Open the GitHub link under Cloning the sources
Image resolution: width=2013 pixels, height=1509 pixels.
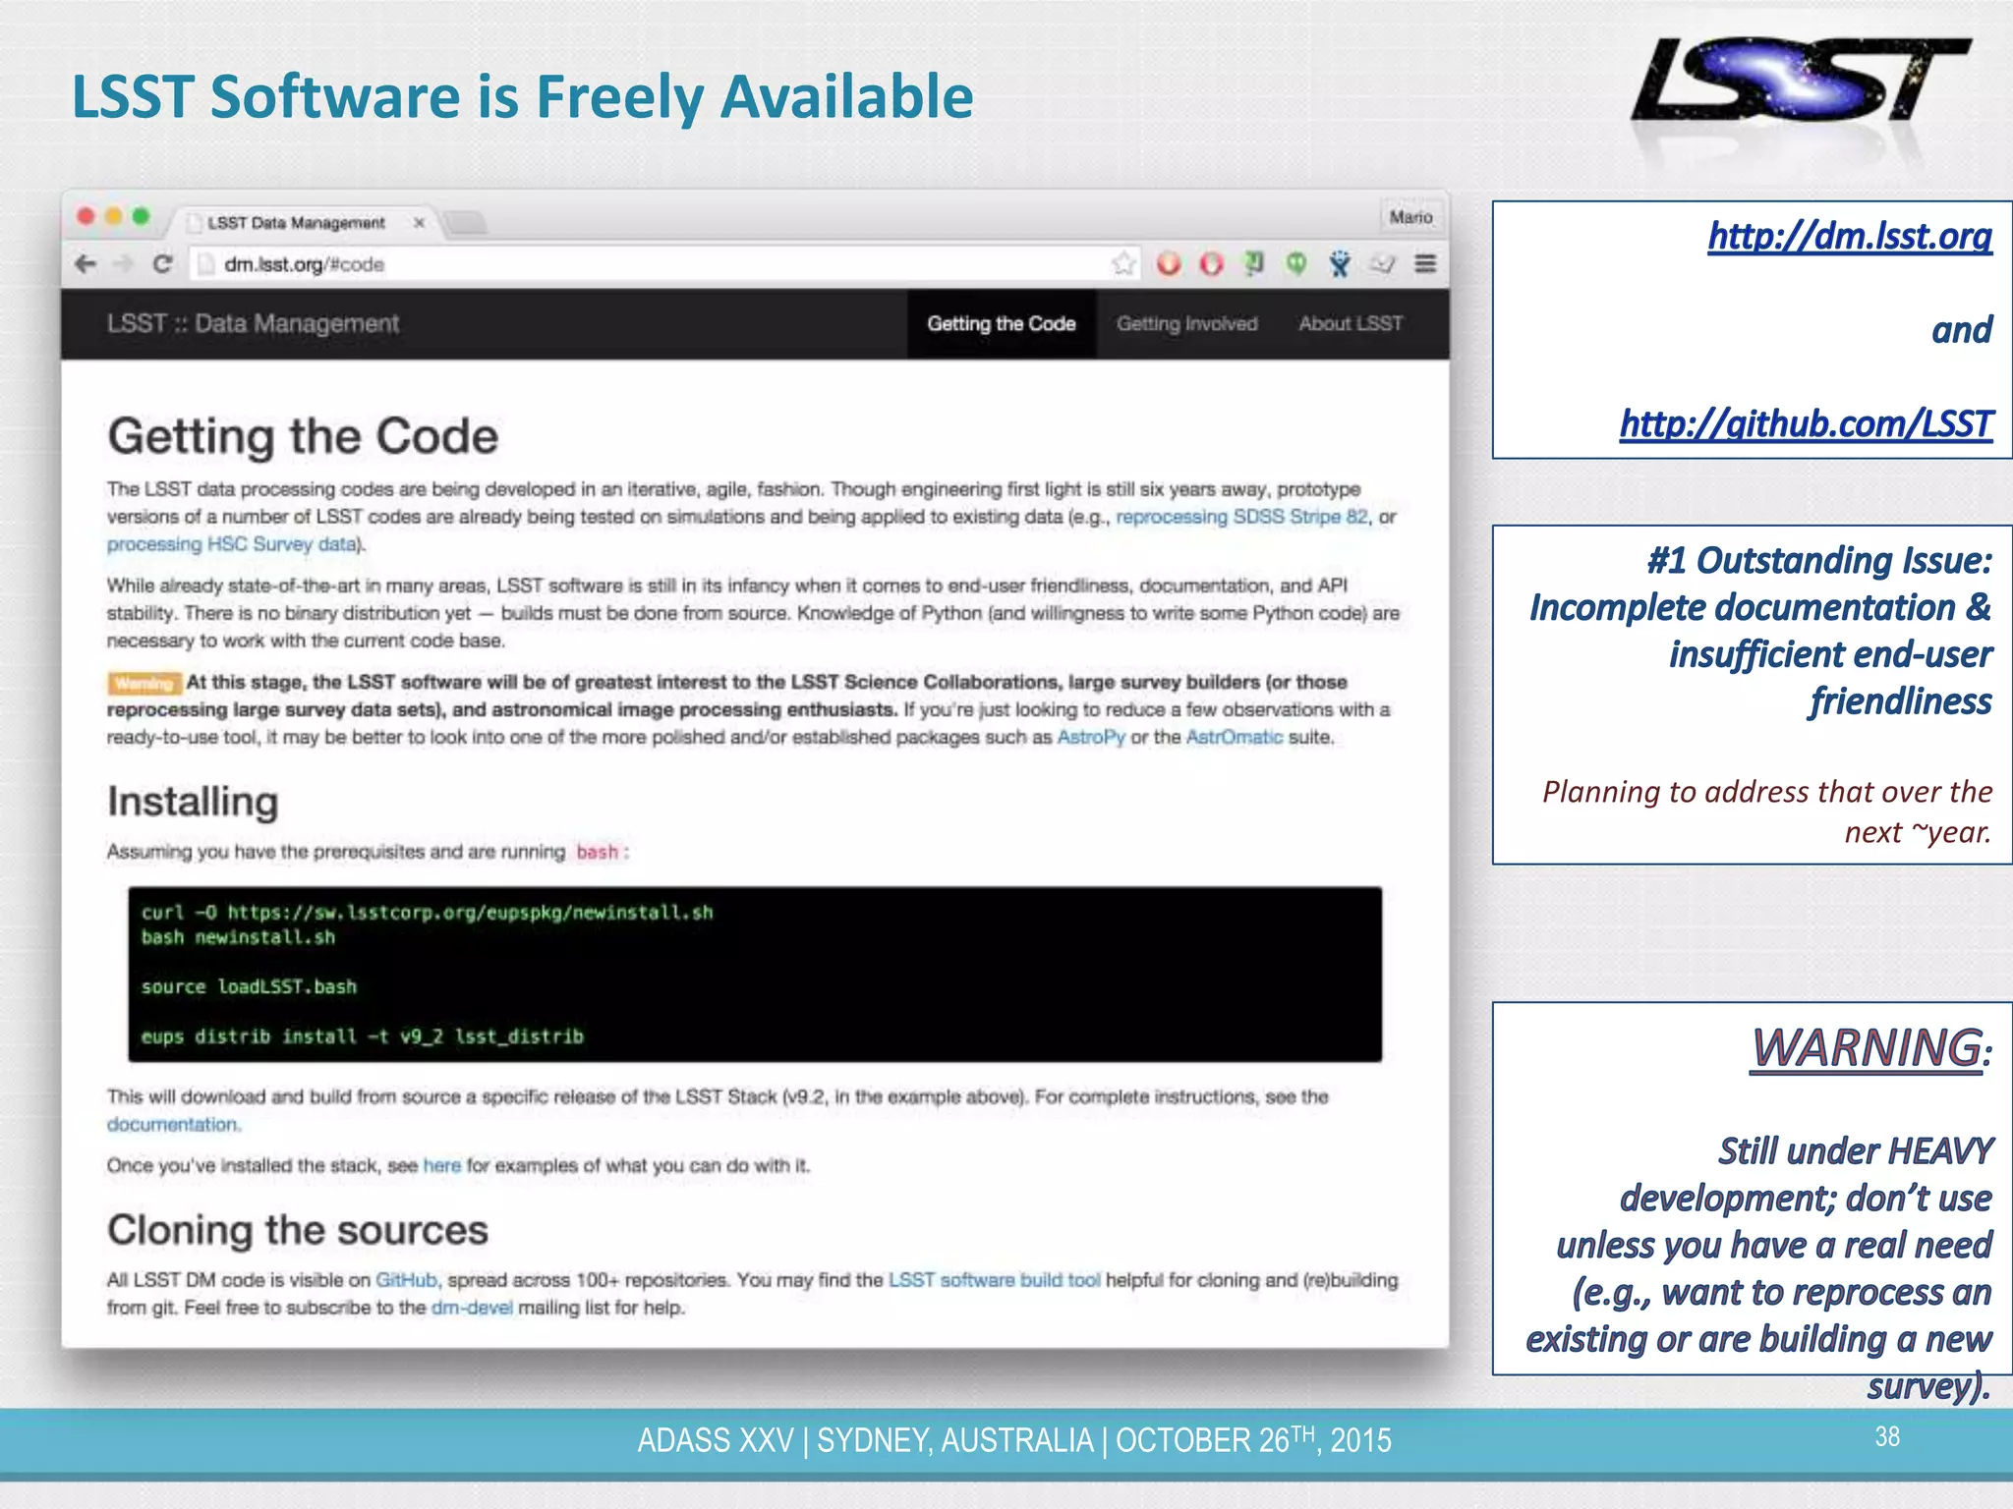(406, 1280)
